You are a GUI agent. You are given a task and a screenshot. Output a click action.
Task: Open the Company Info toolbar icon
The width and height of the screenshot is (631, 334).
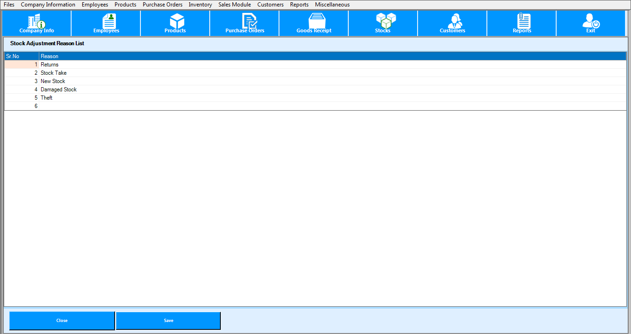[36, 23]
